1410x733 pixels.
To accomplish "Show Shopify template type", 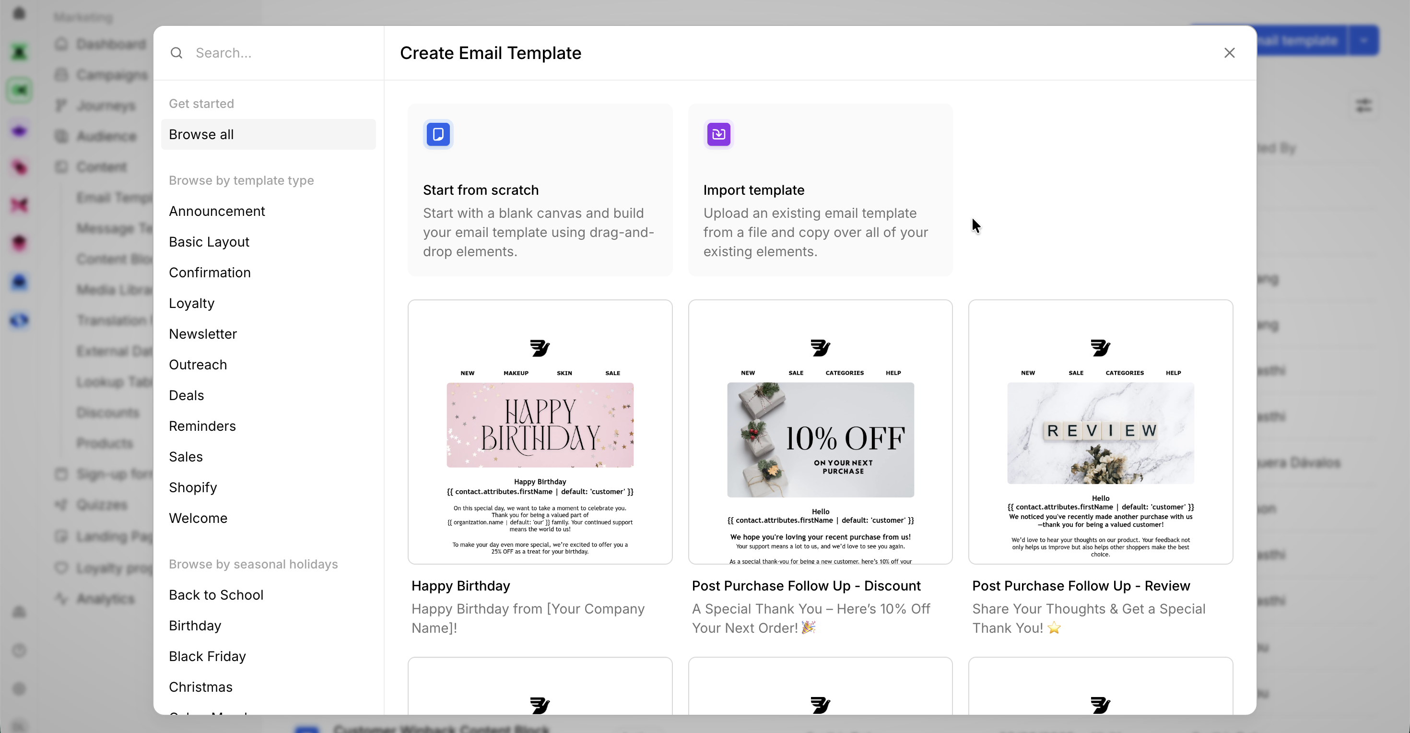I will 193,487.
